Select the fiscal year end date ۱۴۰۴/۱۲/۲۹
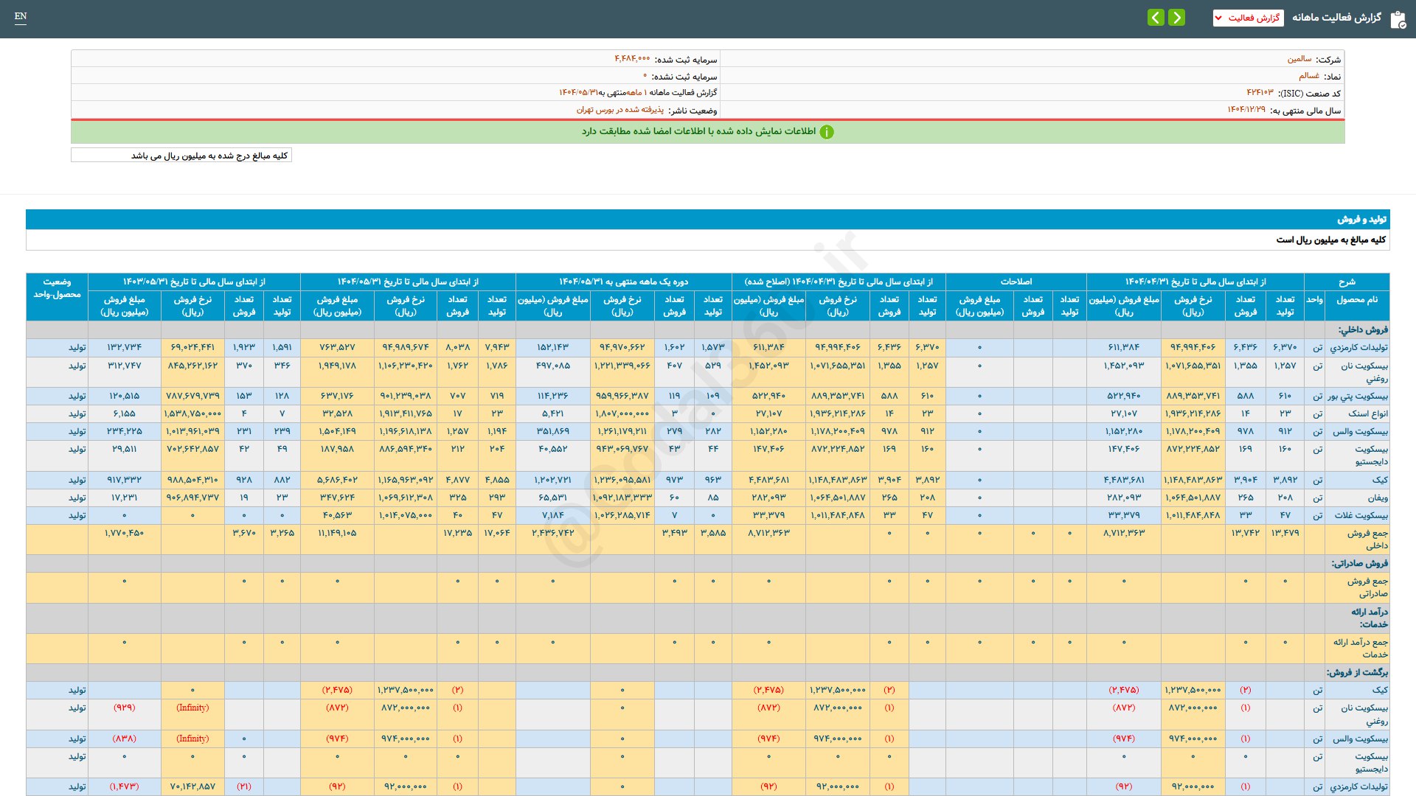1416x796 pixels. [x=1246, y=110]
